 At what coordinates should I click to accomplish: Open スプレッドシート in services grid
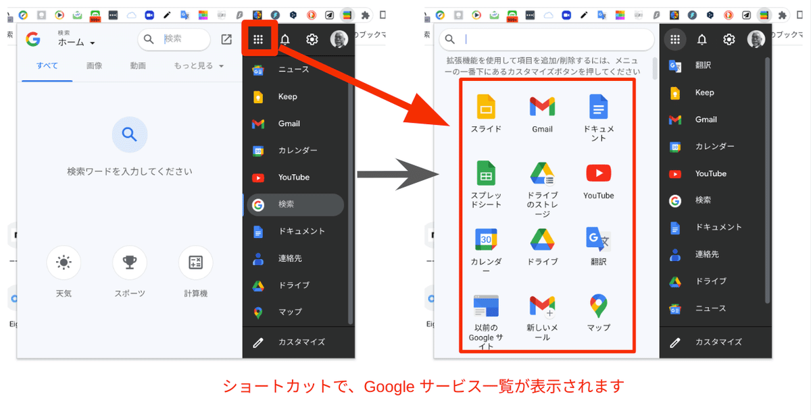tap(487, 184)
